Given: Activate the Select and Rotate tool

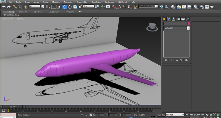Looking at the screenshot, I should coord(70,7).
